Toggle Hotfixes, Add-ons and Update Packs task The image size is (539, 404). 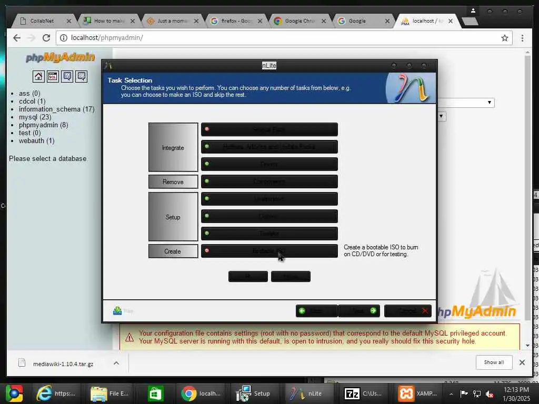click(269, 147)
